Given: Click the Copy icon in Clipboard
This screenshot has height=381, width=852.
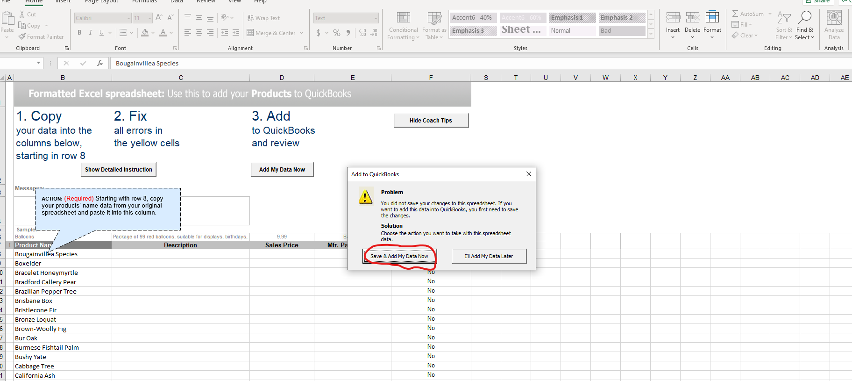Looking at the screenshot, I should (x=22, y=25).
